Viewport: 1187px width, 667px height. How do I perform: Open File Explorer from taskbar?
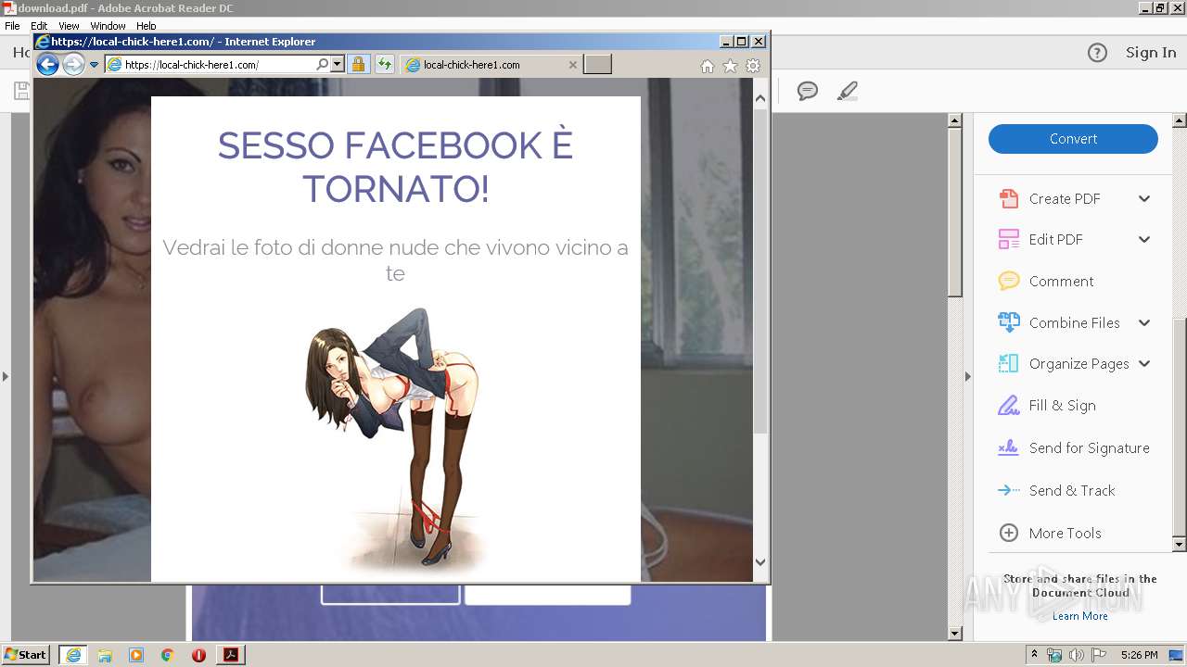coord(105,655)
